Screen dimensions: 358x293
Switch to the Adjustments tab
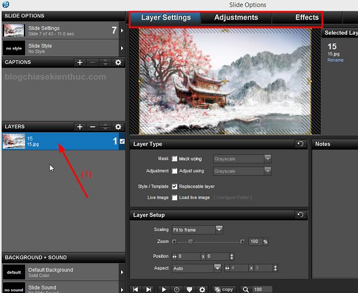(x=236, y=17)
